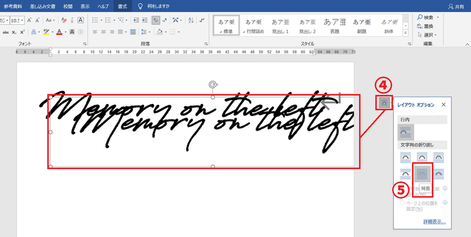Choose the 背面 behind-text wrap option
Viewport: 471px width, 237px height.
422,173
